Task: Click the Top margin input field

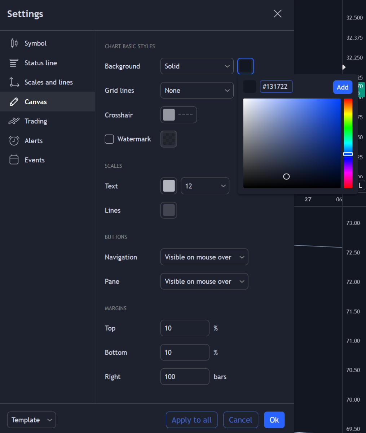Action: tap(185, 328)
